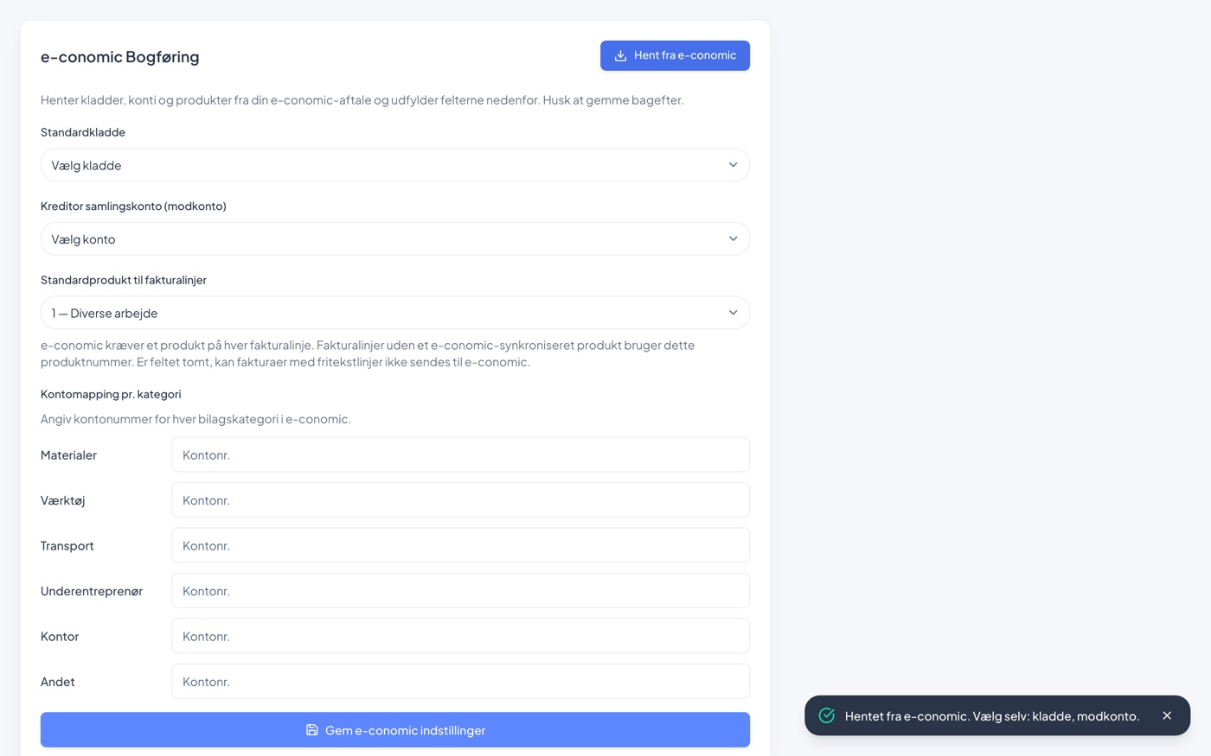
Task: Click the chevron arrow of Vælg kladde
Action: 733,165
